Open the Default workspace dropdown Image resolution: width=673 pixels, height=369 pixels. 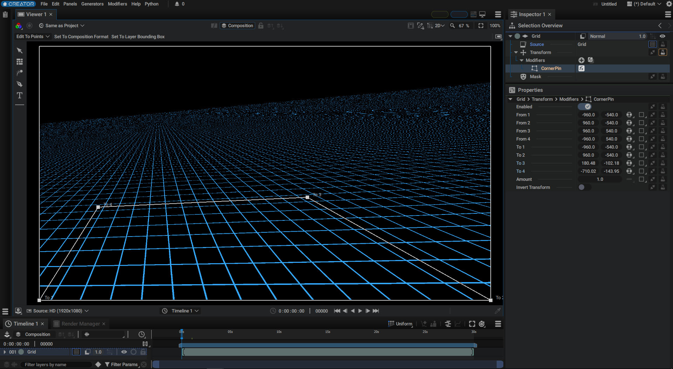coord(644,4)
